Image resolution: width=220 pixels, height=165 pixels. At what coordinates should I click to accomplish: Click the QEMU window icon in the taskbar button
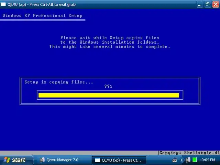[98, 160]
